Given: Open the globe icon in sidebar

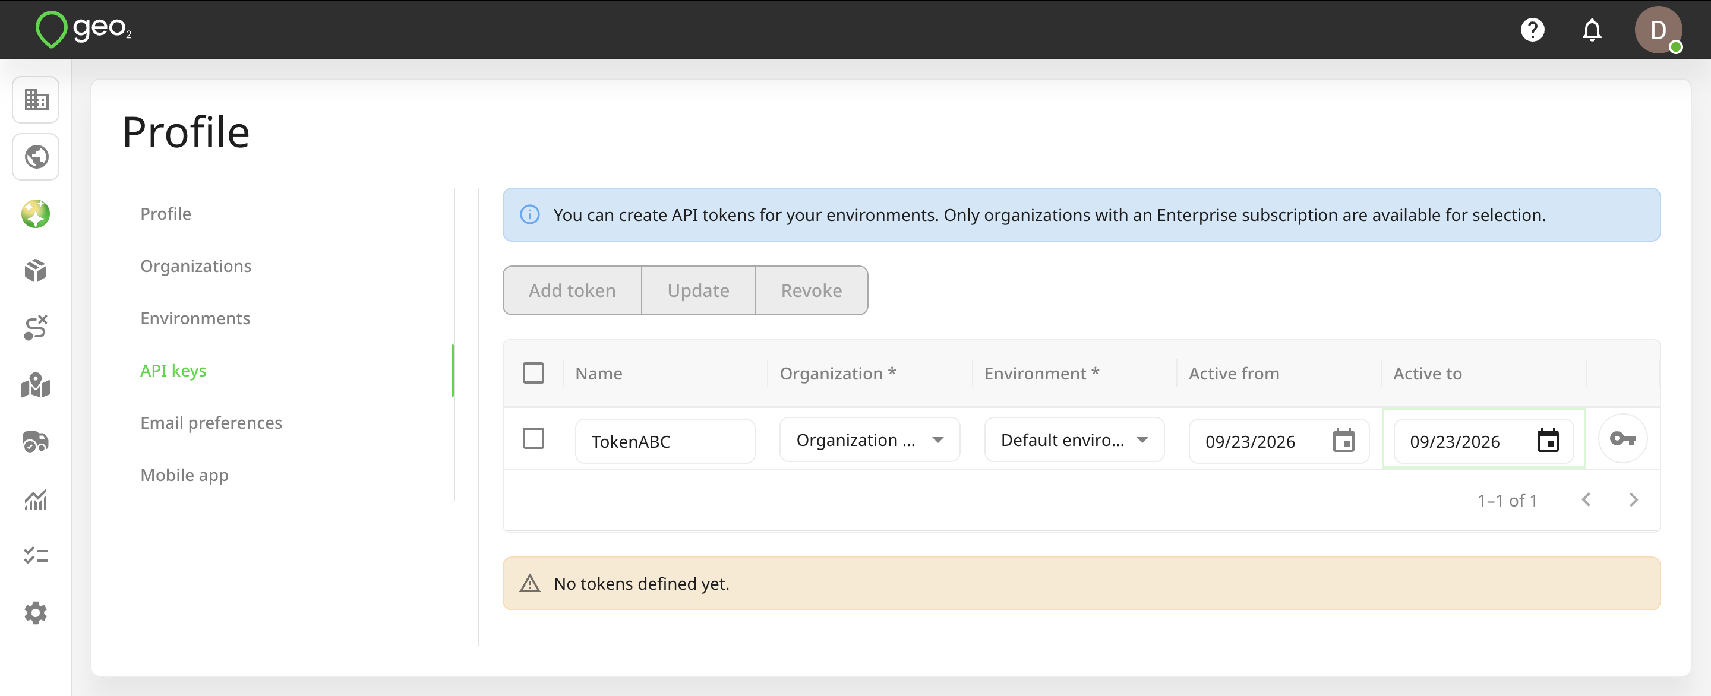Looking at the screenshot, I should pos(36,157).
